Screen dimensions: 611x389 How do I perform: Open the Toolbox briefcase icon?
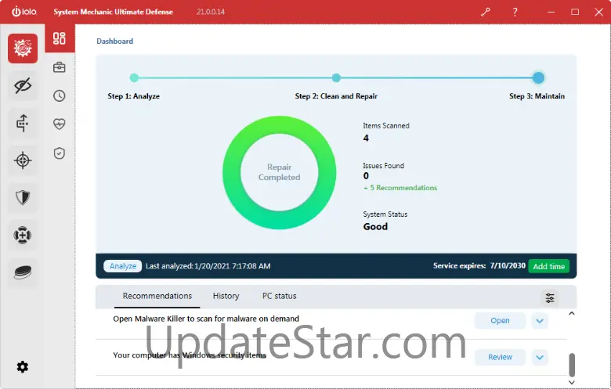(x=60, y=67)
